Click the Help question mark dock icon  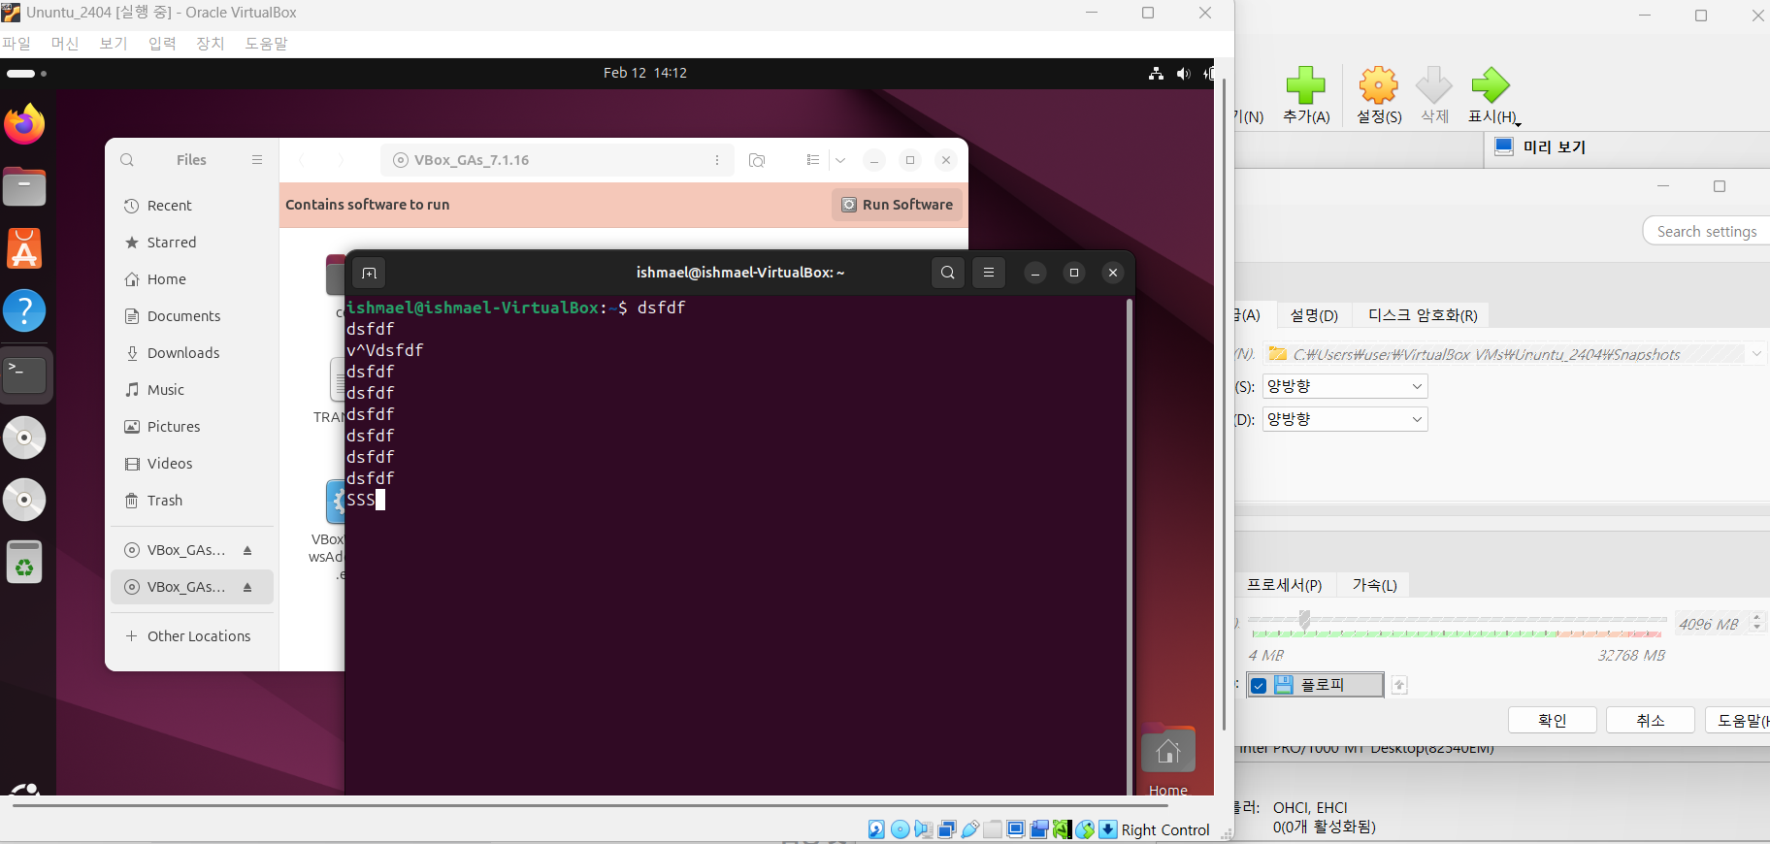click(24, 310)
